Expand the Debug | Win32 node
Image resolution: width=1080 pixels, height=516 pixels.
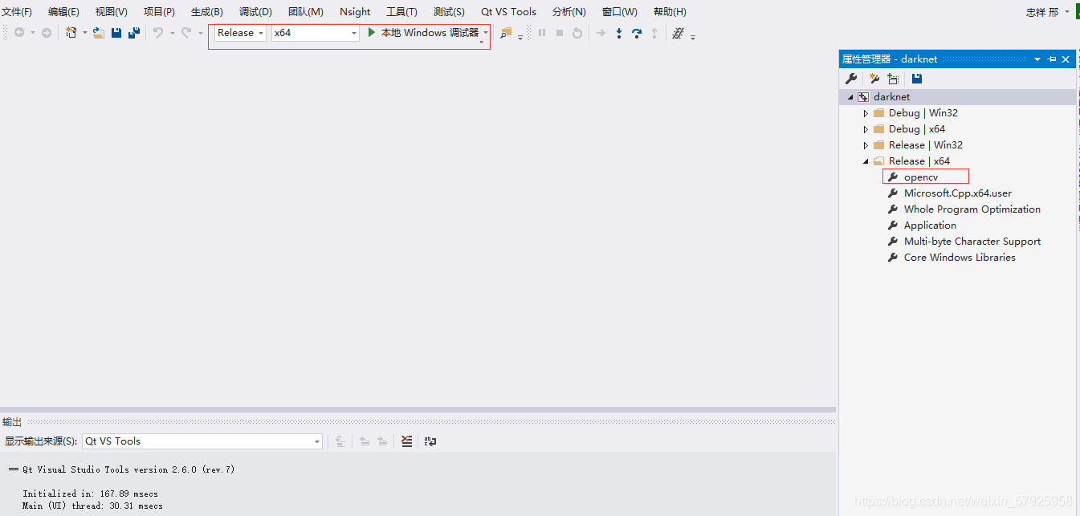pyautogui.click(x=866, y=113)
